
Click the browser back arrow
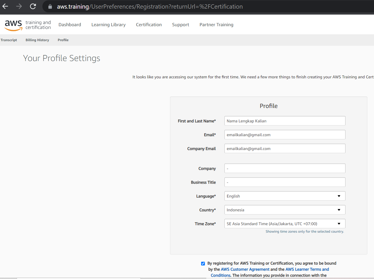pyautogui.click(x=5, y=6)
